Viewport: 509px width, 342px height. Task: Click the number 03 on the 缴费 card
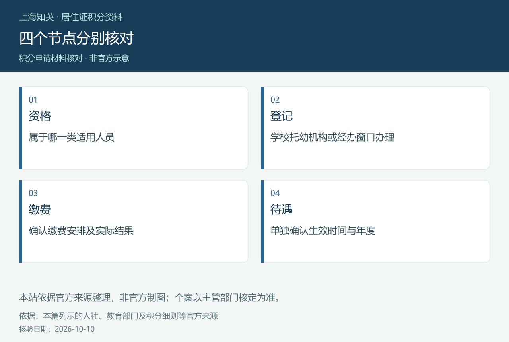(33, 193)
